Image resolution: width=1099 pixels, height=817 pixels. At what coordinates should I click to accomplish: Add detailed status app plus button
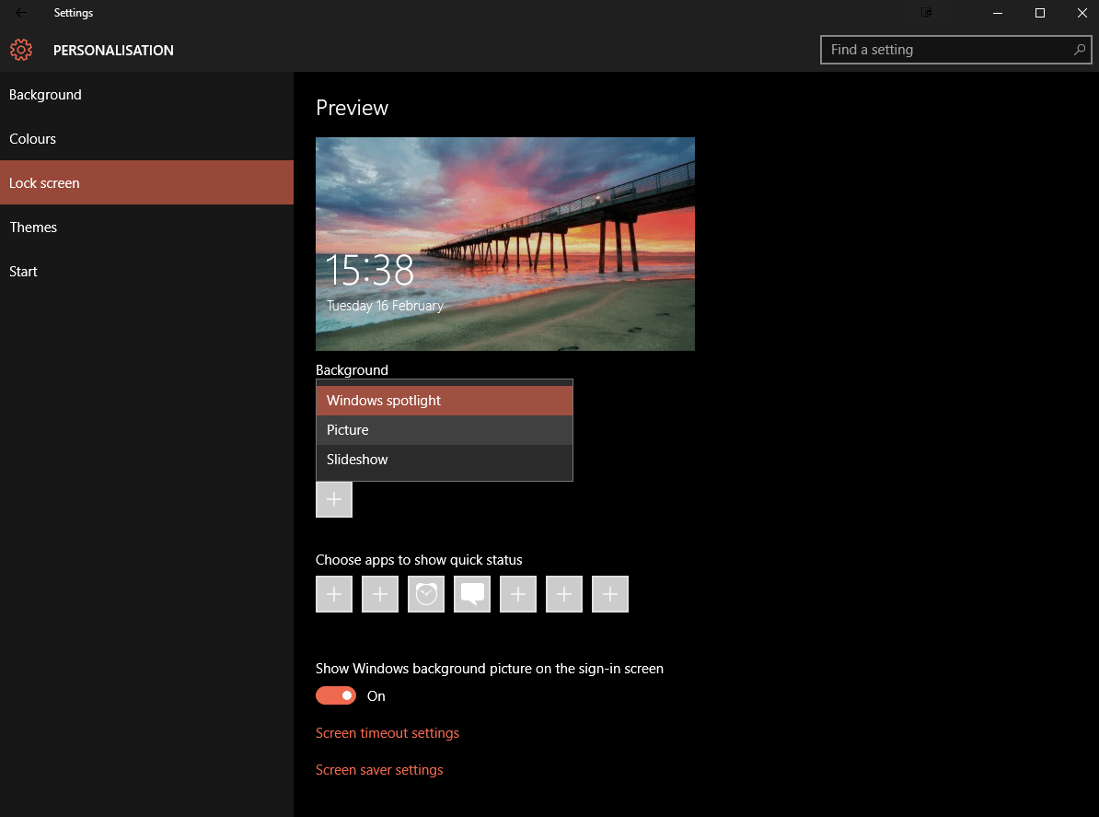tap(333, 499)
